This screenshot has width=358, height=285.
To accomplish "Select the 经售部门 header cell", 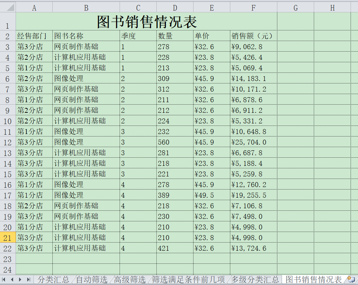I will 34,36.
